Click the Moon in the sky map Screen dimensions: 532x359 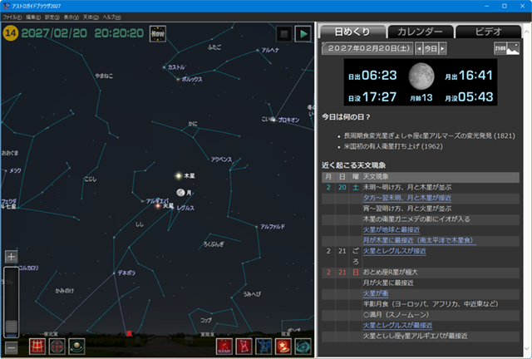pyautogui.click(x=180, y=193)
